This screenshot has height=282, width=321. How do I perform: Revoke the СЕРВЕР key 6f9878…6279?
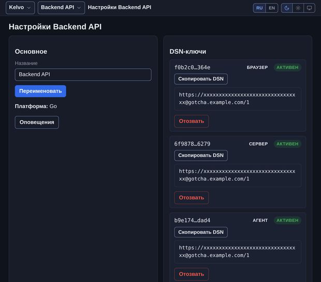192,198
